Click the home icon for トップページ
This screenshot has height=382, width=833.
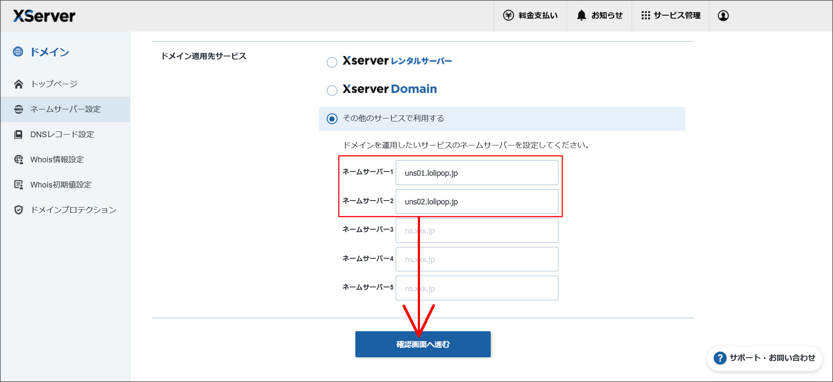(19, 84)
